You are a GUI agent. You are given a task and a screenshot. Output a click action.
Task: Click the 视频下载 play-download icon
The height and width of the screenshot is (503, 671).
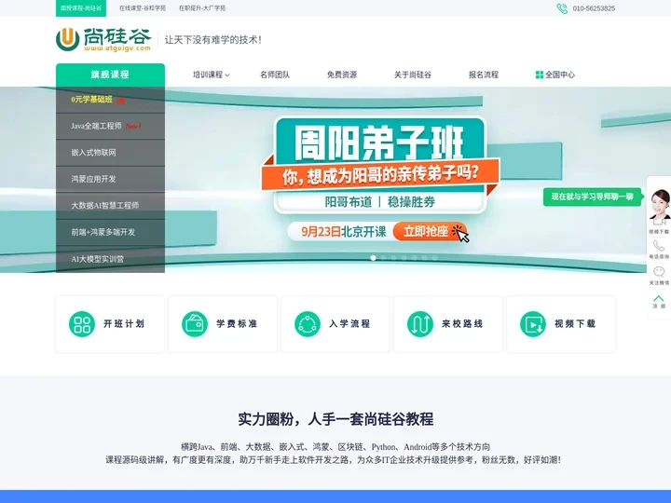point(533,324)
